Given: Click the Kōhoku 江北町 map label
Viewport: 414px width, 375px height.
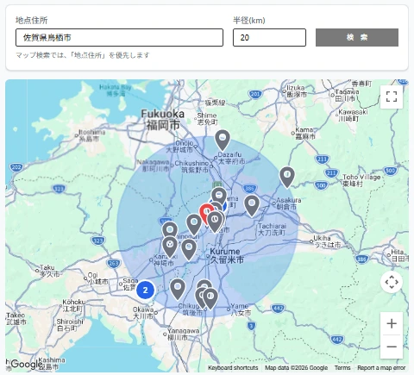Looking at the screenshot, I should [x=74, y=305].
